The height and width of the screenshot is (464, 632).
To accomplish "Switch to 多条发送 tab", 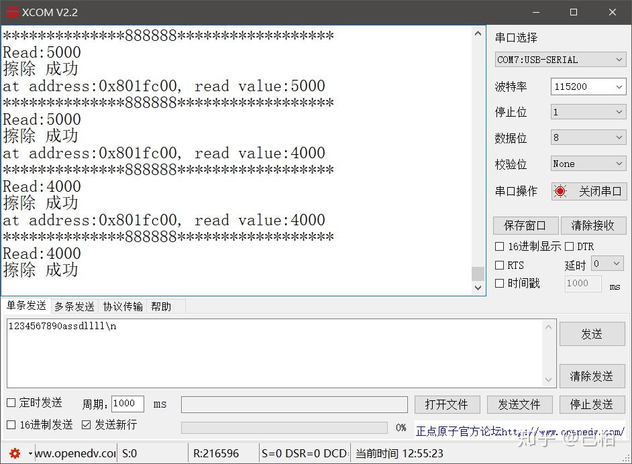I will pos(74,306).
